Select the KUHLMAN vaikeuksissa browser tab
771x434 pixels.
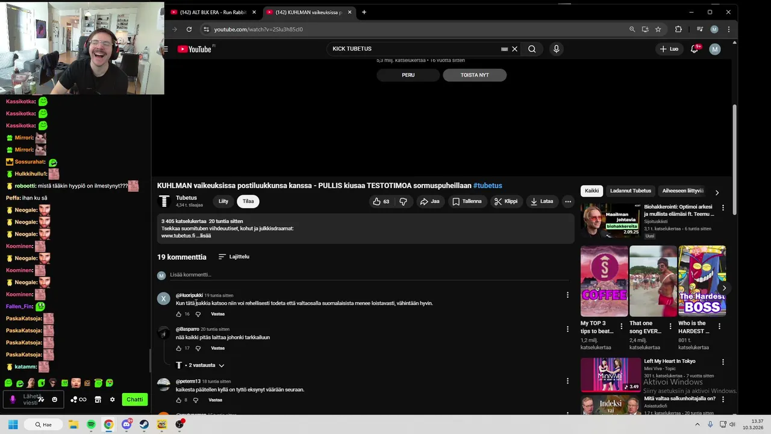tap(308, 12)
